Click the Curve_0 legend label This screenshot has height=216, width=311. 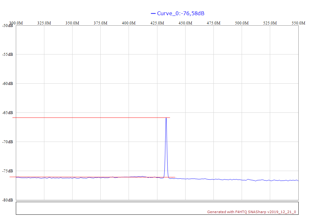coord(181,13)
